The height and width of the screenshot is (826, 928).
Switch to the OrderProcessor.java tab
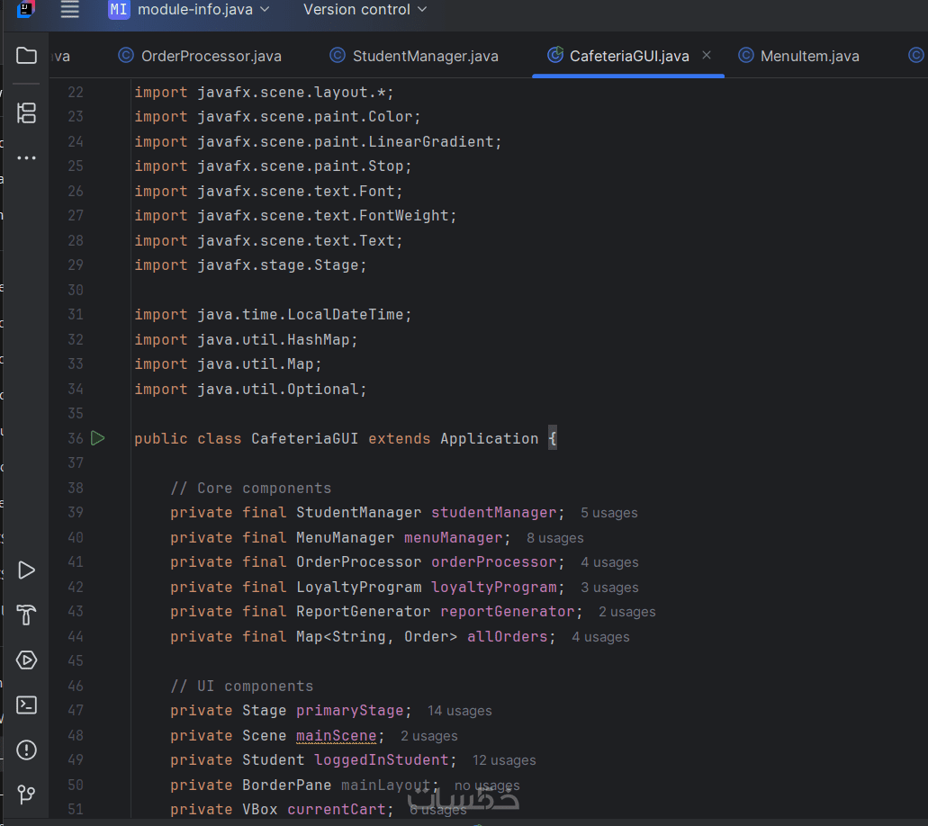click(211, 56)
